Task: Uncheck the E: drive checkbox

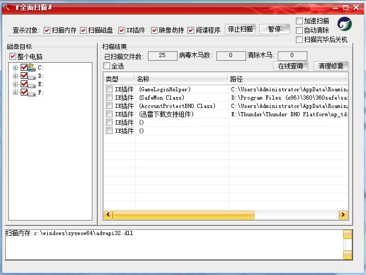Action: coord(24,84)
